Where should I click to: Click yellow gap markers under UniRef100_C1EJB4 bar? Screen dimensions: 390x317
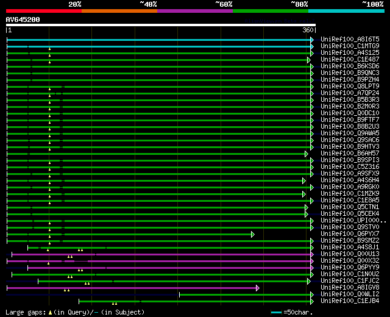tap(114, 304)
